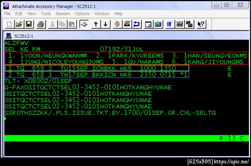Maximize the Attachmate Accessory Manager window
Viewport: 251px width, 166px height.
tap(226, 5)
